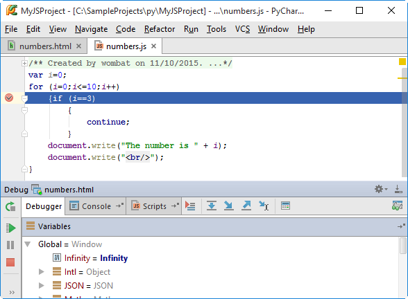Open the Window menu
The width and height of the screenshot is (408, 299).
pos(273,29)
